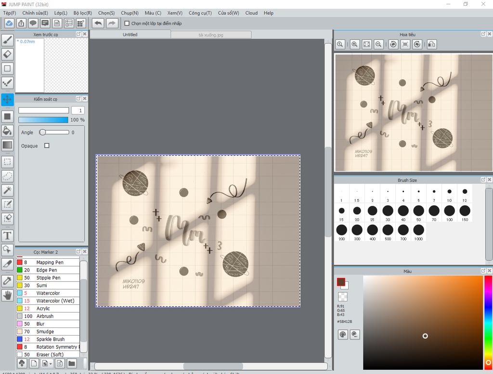Screen dimensions: 493x374
Task: Zoom in using the navigator magnifier plus
Action: click(x=355, y=44)
